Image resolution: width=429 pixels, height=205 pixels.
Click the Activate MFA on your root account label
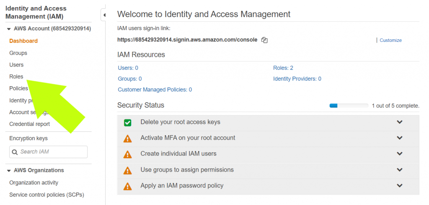click(x=188, y=138)
